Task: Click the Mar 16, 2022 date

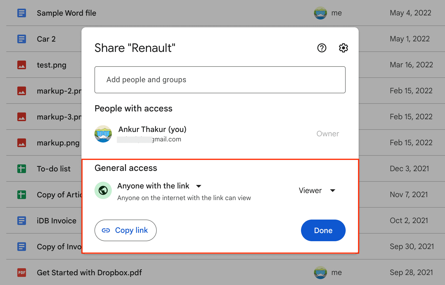Action: click(x=411, y=65)
